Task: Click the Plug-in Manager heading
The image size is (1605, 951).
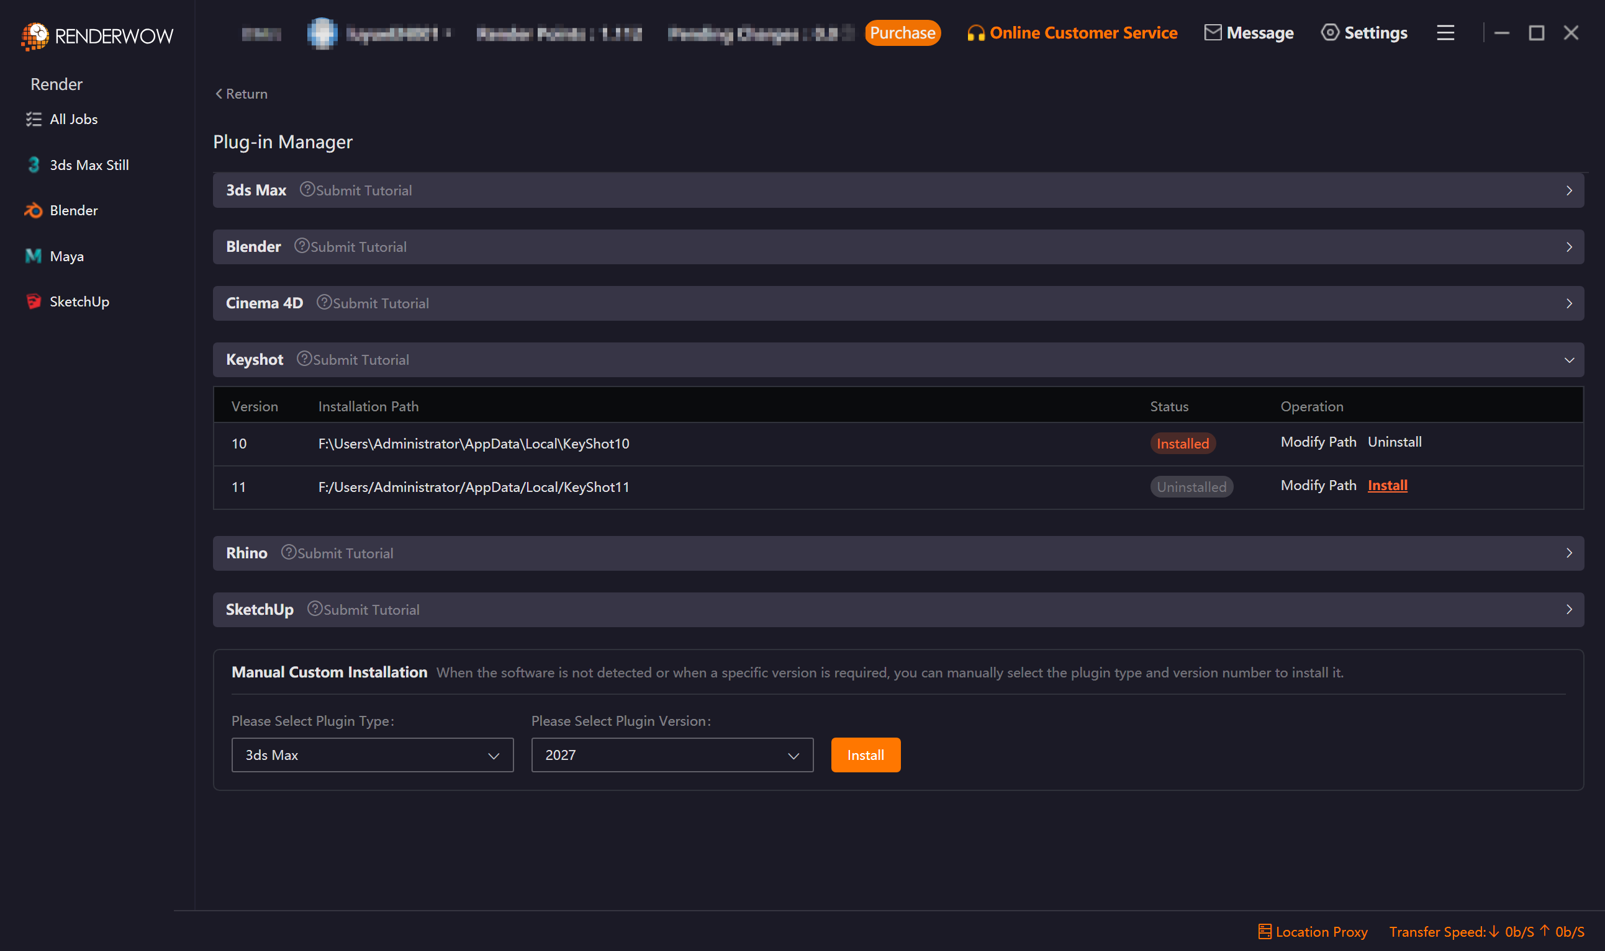Action: 282,141
